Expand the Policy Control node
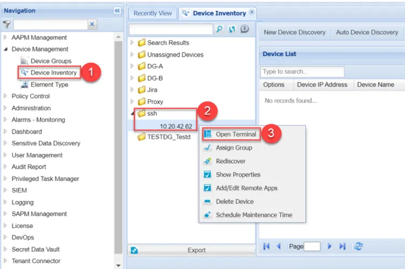Image resolution: width=405 pixels, height=269 pixels. coord(5,96)
